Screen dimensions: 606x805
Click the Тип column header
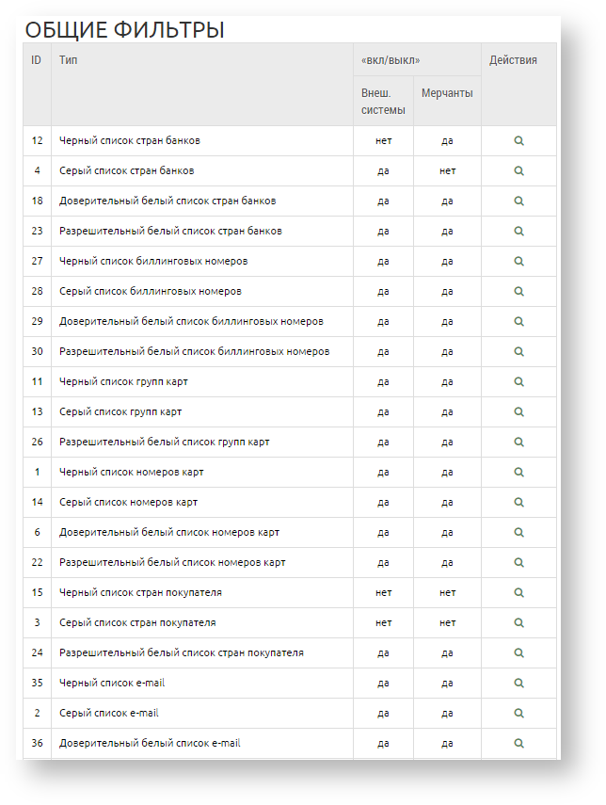[x=69, y=60]
